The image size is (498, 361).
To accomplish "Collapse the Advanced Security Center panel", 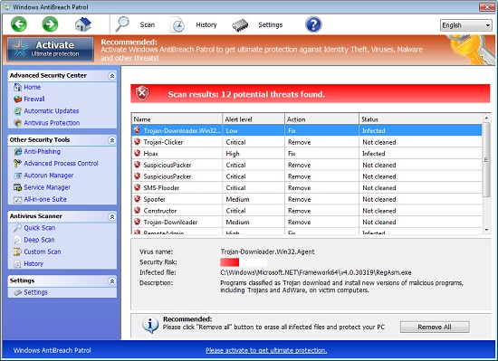I will click(111, 76).
